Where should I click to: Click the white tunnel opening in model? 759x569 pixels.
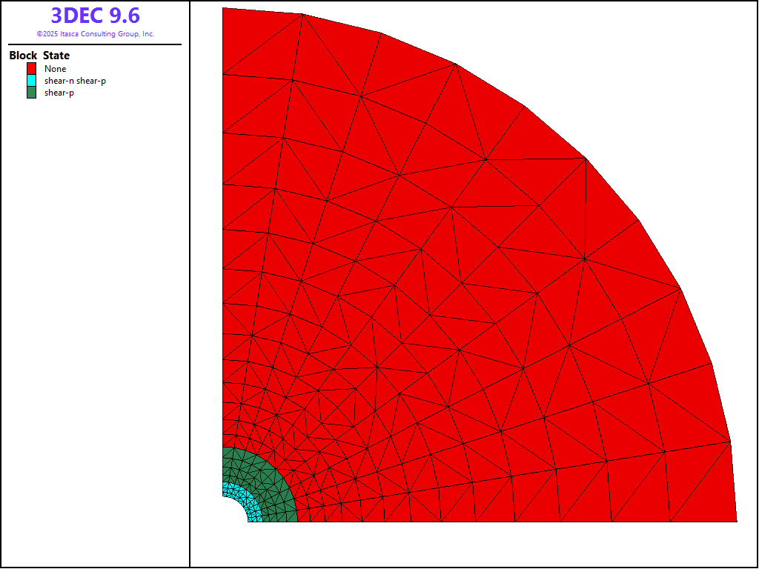click(231, 513)
